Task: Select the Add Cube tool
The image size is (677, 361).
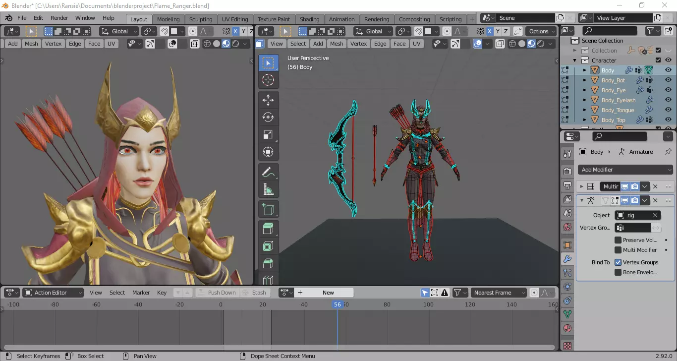Action: pos(268,209)
